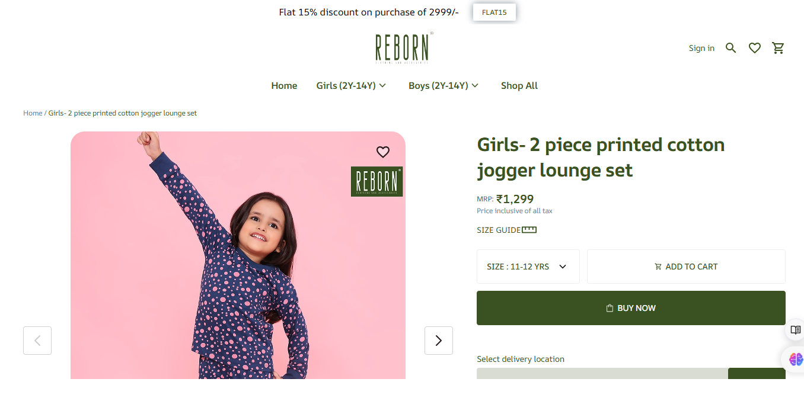804x398 pixels.
Task: Click the REBORN logo at top
Action: coord(403,48)
